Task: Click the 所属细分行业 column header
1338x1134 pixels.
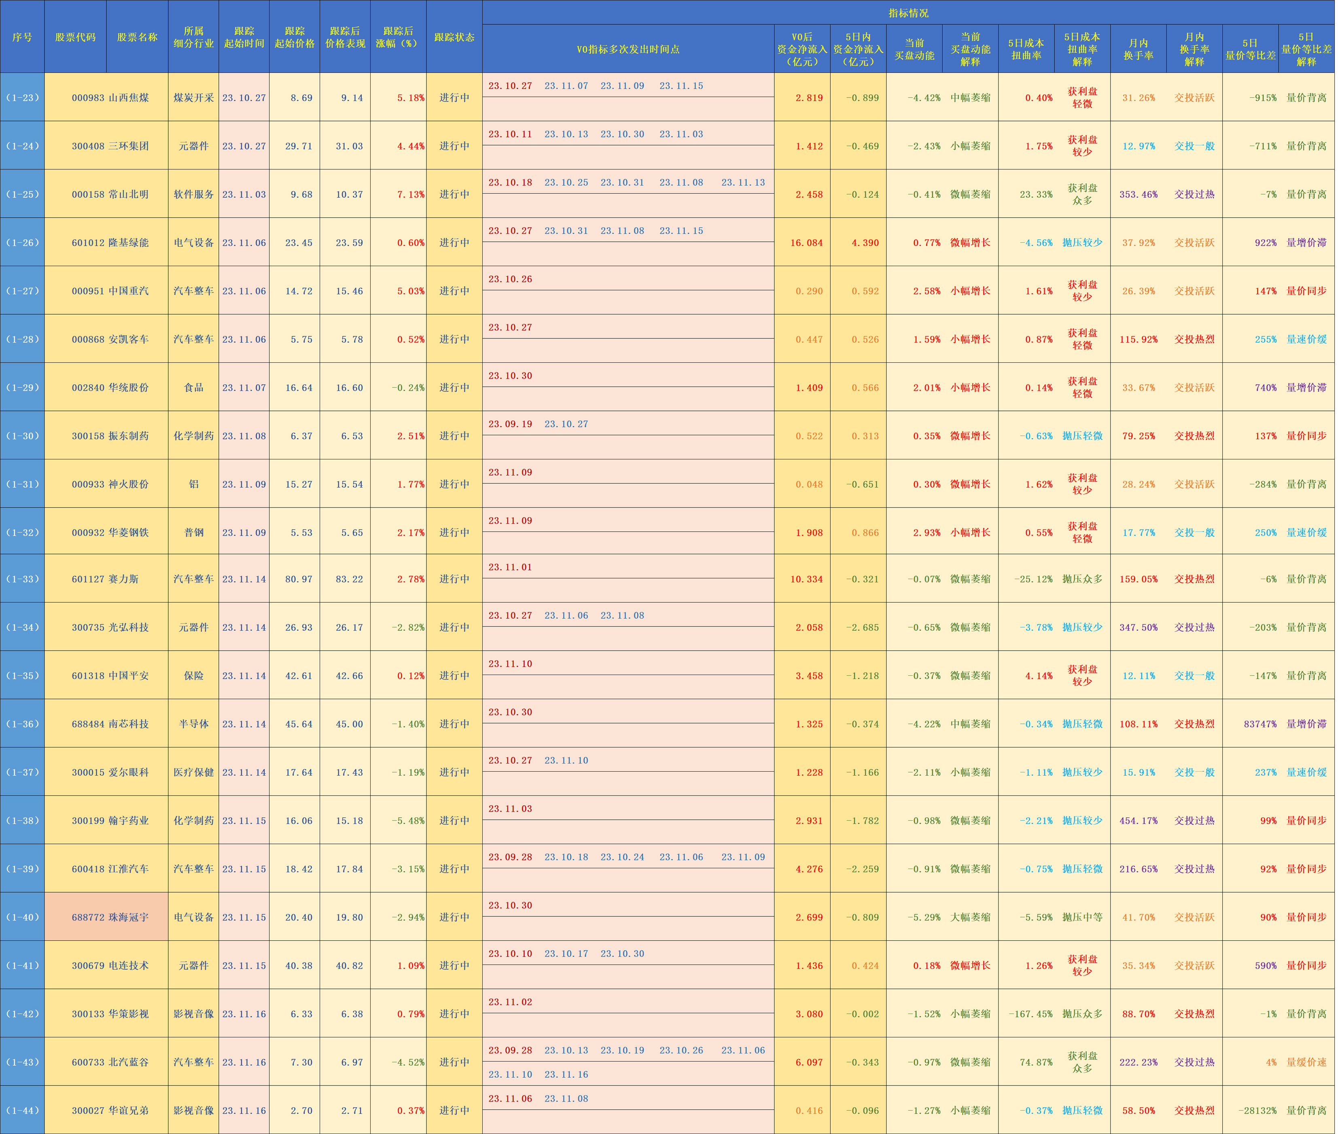Action: [x=193, y=37]
